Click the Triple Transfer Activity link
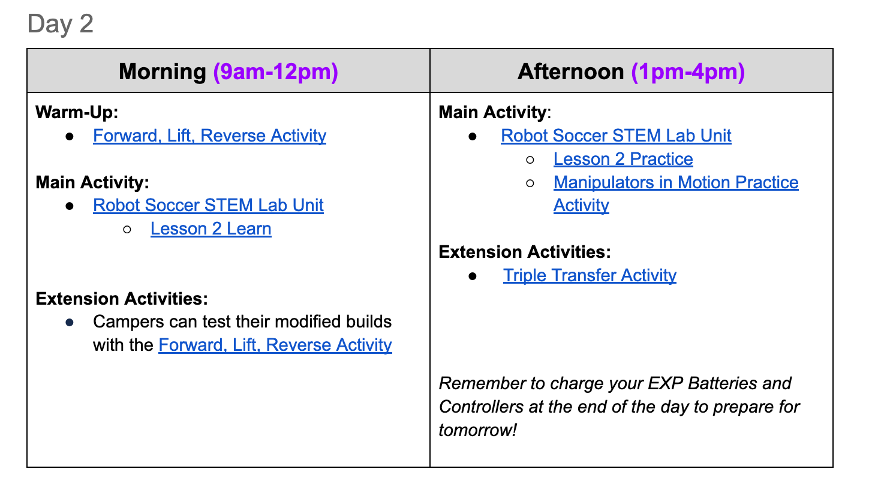Image resolution: width=884 pixels, height=493 pixels. tap(590, 275)
